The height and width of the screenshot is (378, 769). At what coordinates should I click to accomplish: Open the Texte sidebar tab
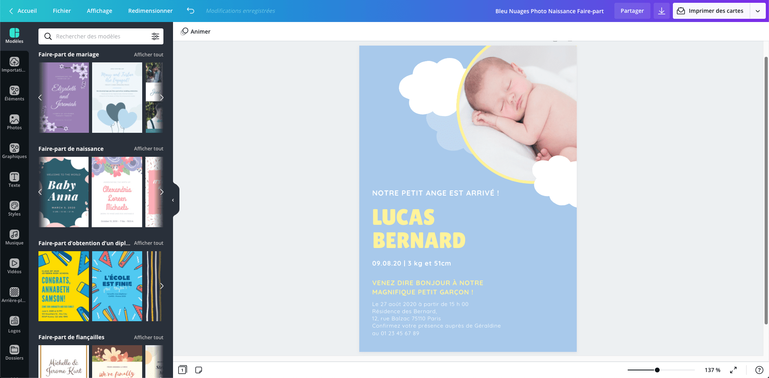coord(14,180)
